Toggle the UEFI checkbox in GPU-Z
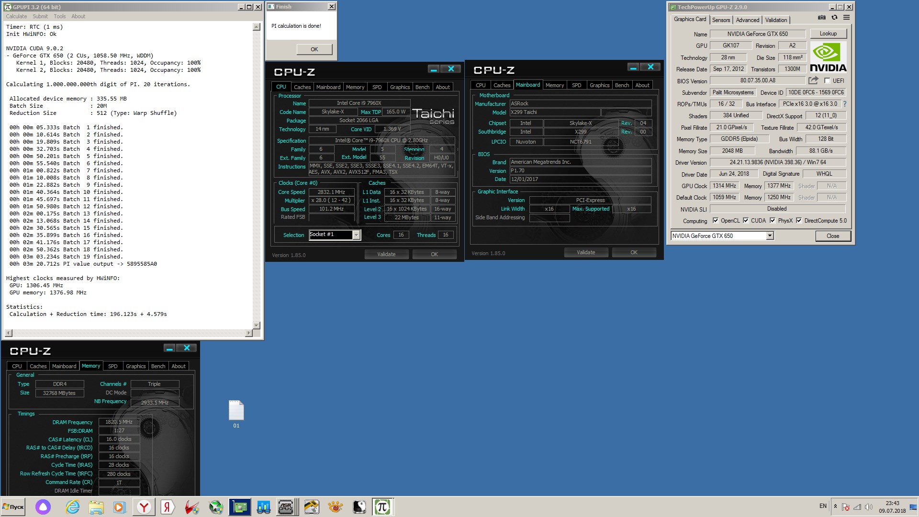This screenshot has height=517, width=919. click(827, 81)
